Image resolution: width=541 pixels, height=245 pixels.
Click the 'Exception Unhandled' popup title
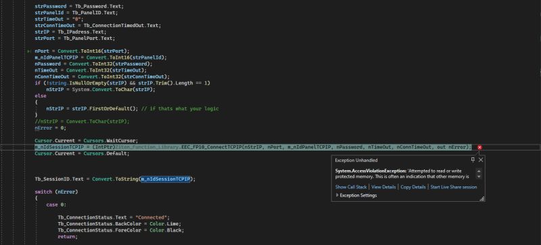point(356,160)
